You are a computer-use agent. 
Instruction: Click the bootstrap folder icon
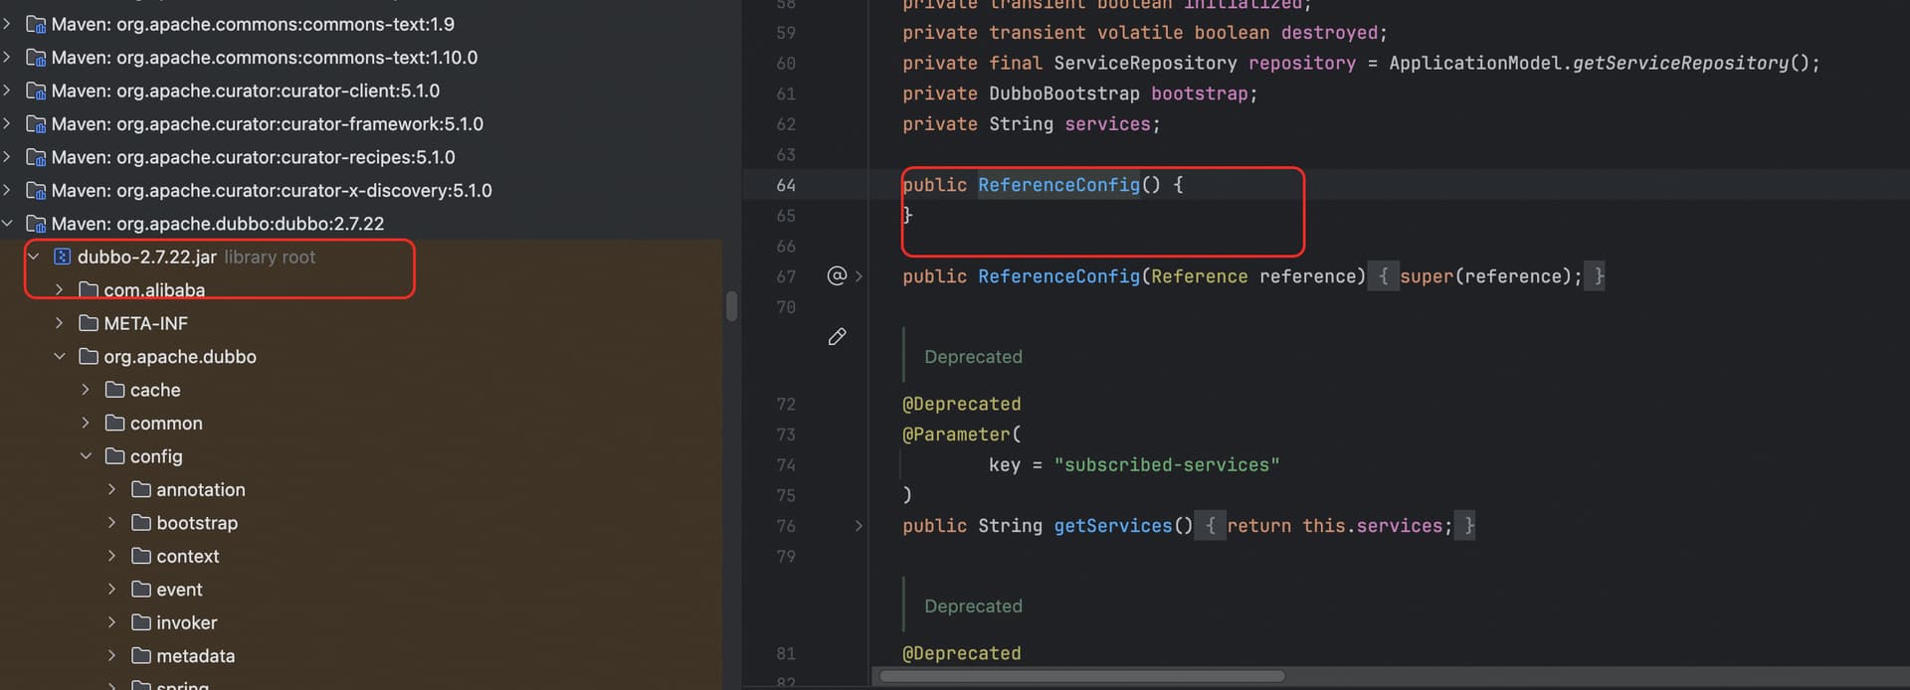141,523
